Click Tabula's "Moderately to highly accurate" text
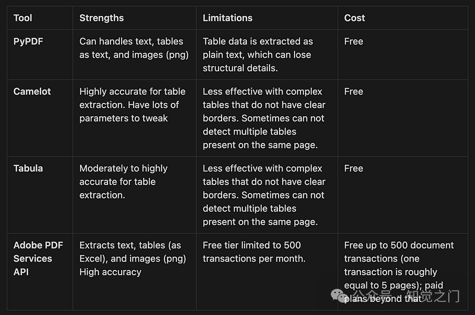 [x=123, y=175]
